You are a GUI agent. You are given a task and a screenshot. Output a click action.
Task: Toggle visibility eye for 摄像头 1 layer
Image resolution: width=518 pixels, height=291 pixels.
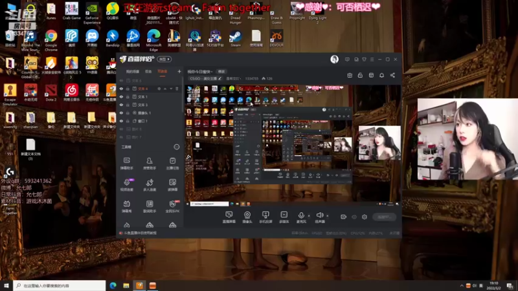(x=121, y=113)
